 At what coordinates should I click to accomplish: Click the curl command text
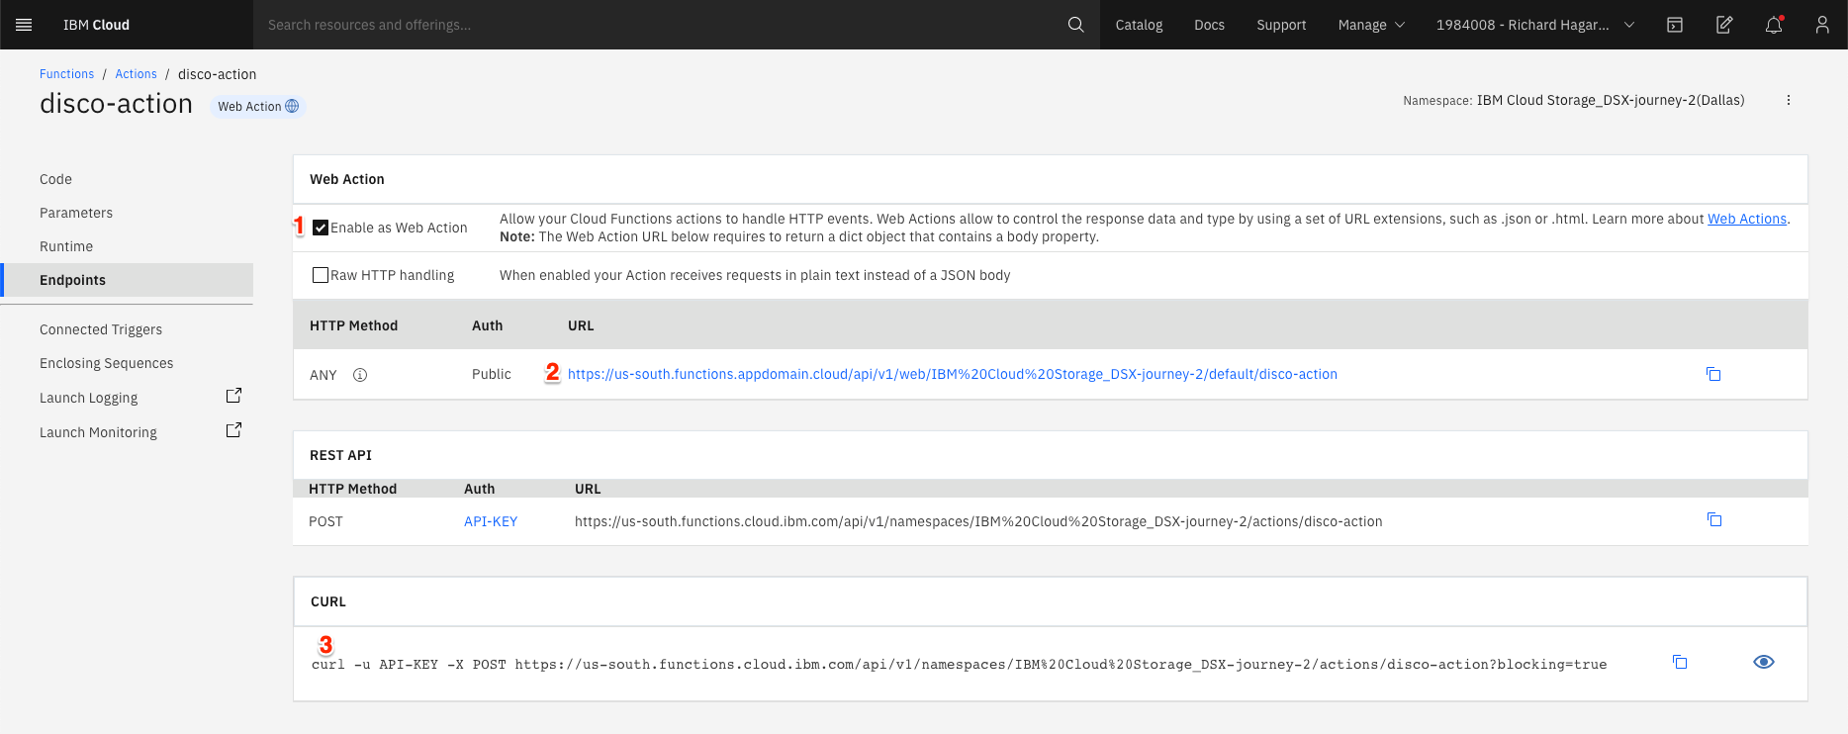tap(959, 665)
